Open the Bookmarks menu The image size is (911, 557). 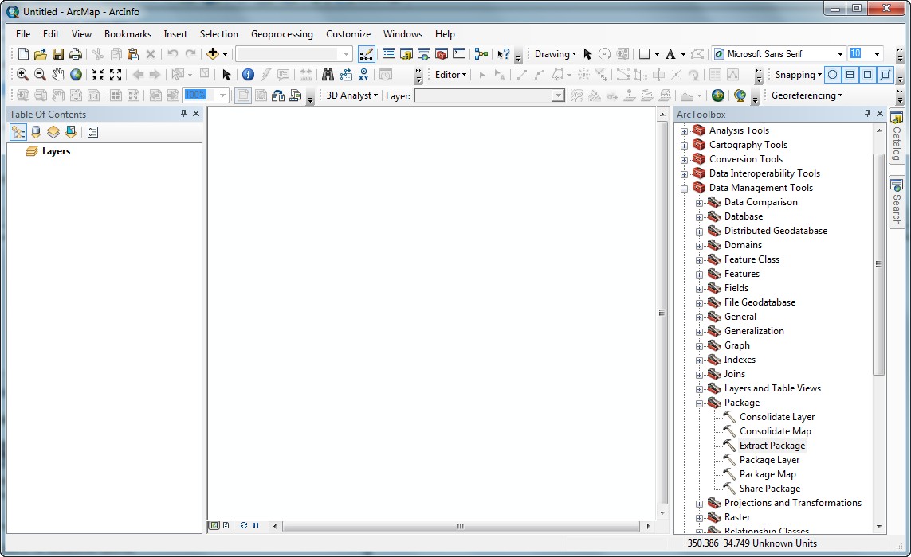point(128,34)
